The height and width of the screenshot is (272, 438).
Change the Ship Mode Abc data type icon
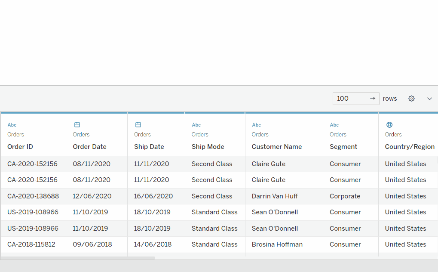196,125
